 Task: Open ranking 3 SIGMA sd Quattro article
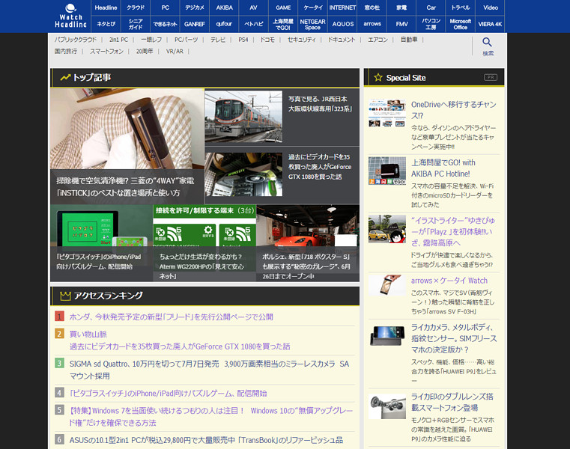(209, 370)
